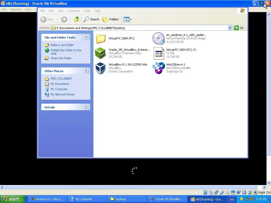Click the vertical scrollbar down arrow
The image size is (271, 203).
tap(269, 183)
